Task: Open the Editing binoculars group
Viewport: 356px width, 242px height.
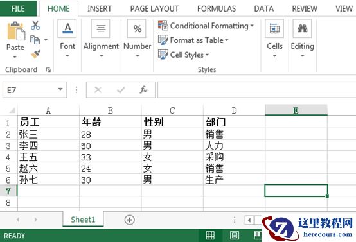Action: click(303, 39)
